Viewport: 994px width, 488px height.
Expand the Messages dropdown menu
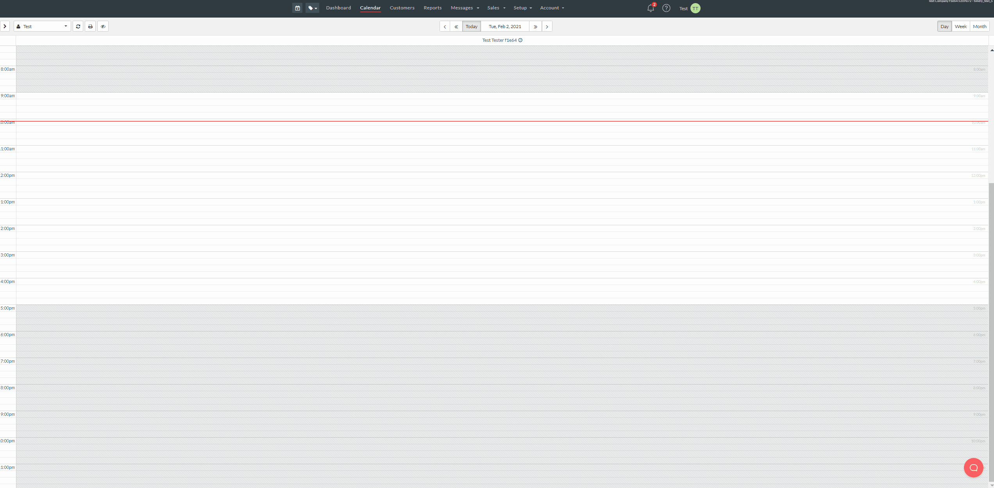tap(465, 7)
